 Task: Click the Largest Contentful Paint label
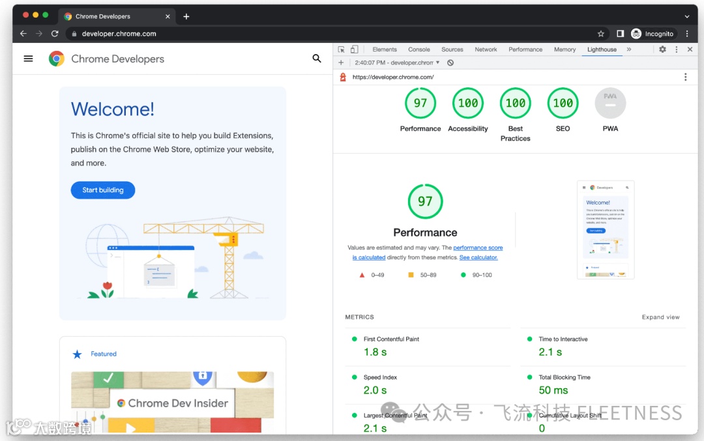[x=395, y=416]
